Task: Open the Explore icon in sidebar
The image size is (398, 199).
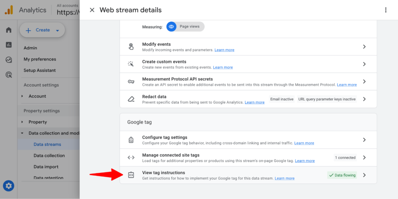Action: tap(9, 60)
